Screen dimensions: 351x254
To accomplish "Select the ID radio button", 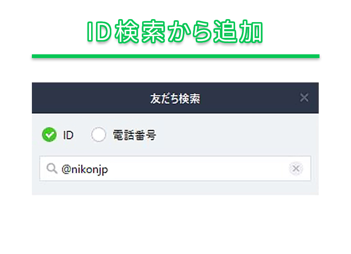I will (49, 134).
